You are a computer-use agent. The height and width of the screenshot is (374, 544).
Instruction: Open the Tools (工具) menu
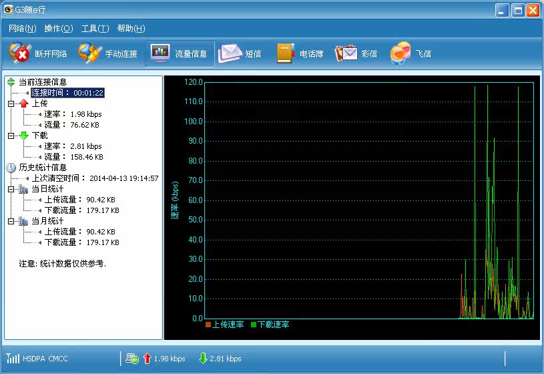[x=95, y=29]
